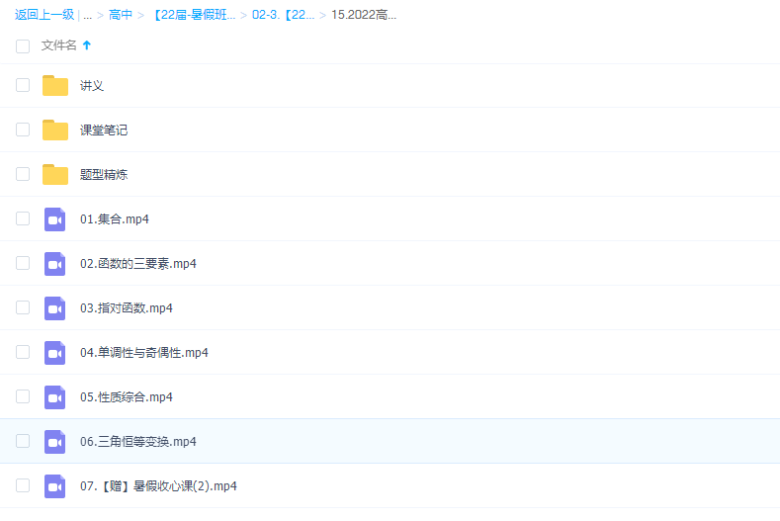This screenshot has width=780, height=521.
Task: Click 文件名 column header
Action: [x=58, y=45]
